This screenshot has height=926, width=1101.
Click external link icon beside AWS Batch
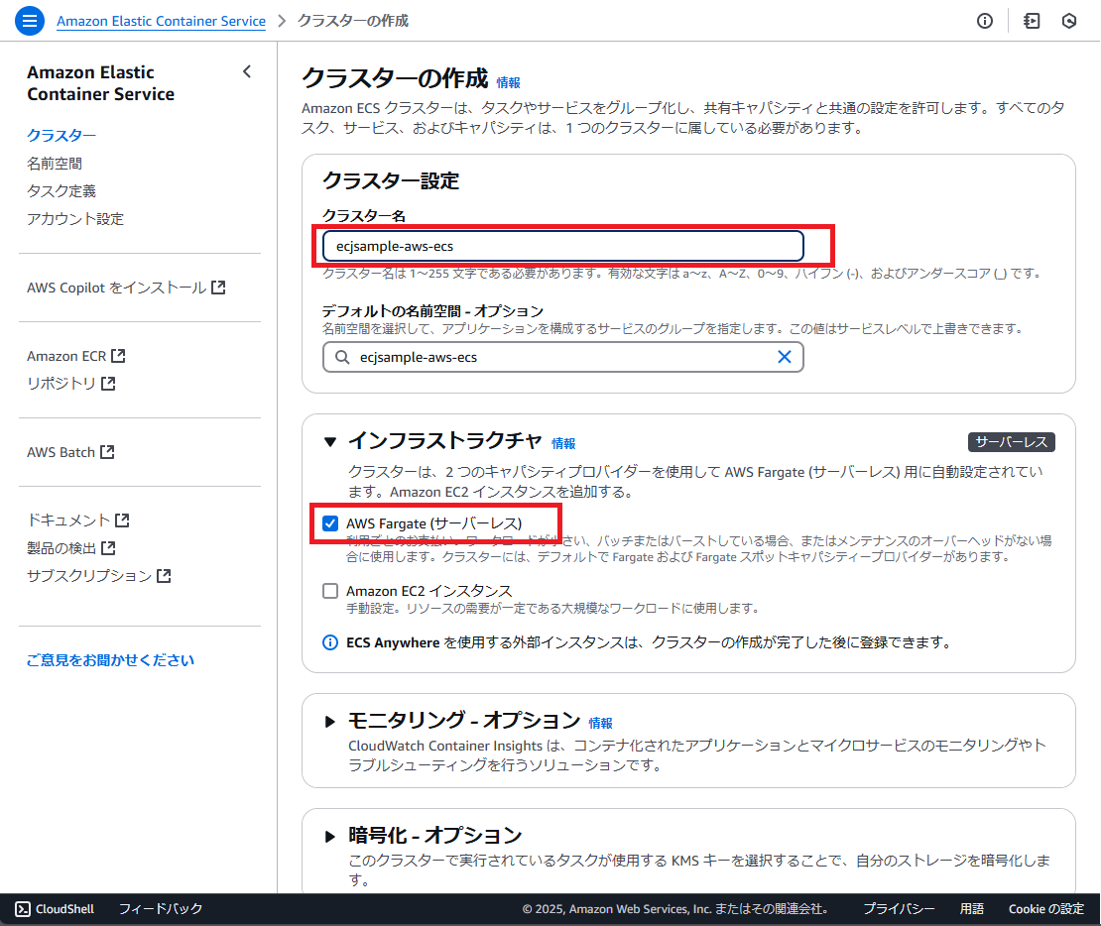click(x=107, y=452)
